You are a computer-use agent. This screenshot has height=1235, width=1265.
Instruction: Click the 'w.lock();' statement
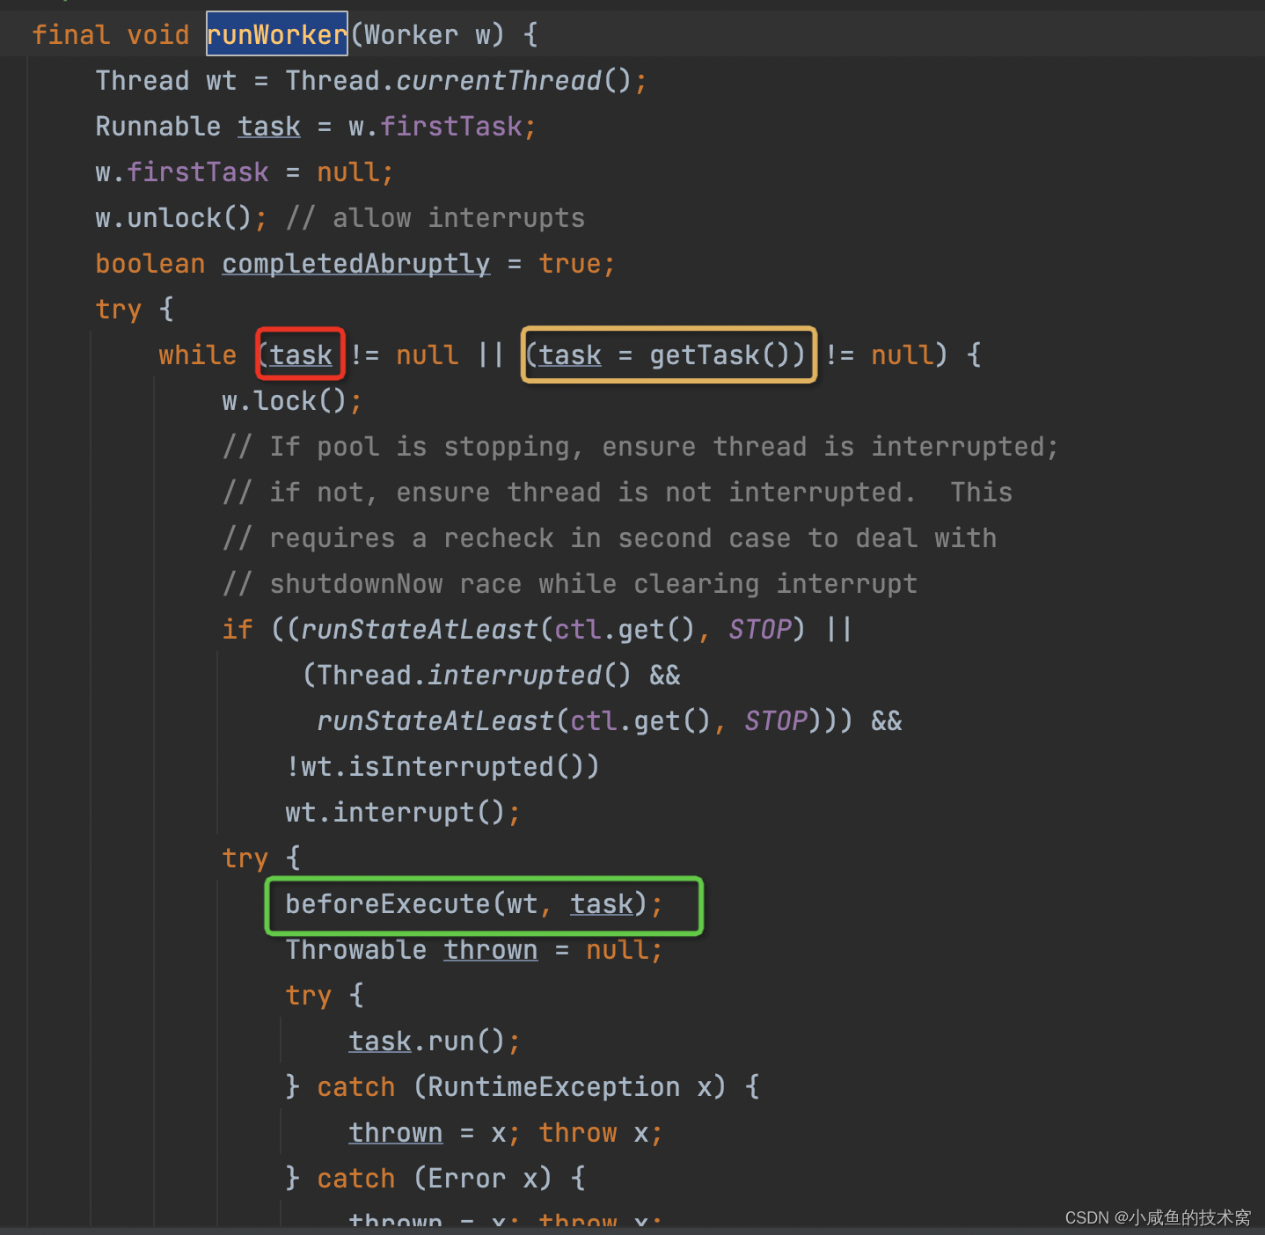pos(292,401)
